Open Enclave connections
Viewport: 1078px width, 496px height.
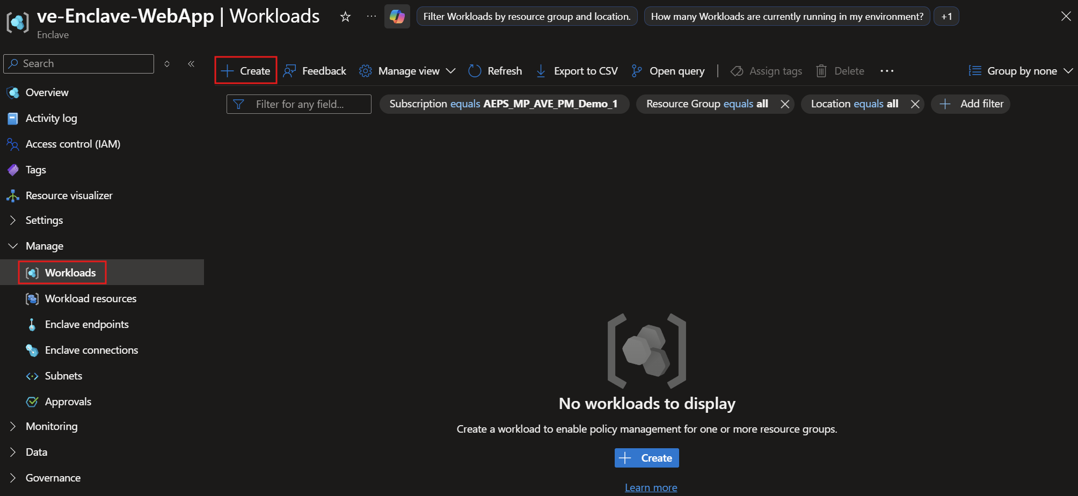click(92, 350)
